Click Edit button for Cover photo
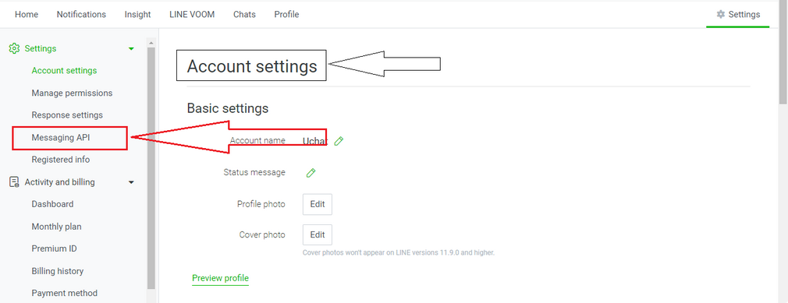The height and width of the screenshot is (303, 788). pyautogui.click(x=317, y=234)
